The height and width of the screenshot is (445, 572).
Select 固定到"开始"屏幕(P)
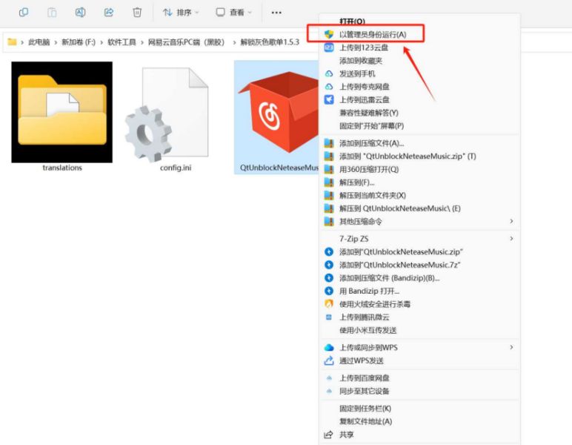(419, 126)
